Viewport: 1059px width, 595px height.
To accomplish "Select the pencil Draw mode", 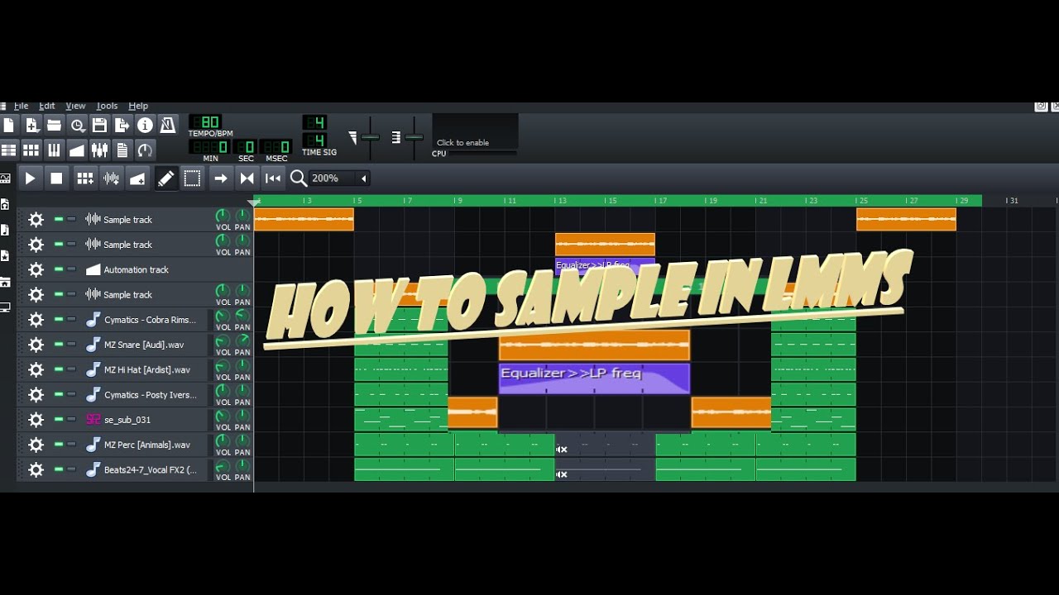I will (166, 178).
